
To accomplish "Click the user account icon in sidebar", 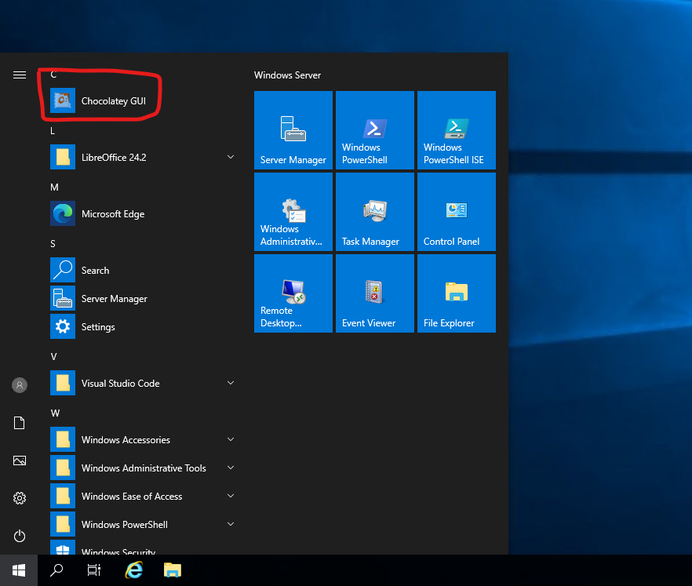I will tap(20, 384).
